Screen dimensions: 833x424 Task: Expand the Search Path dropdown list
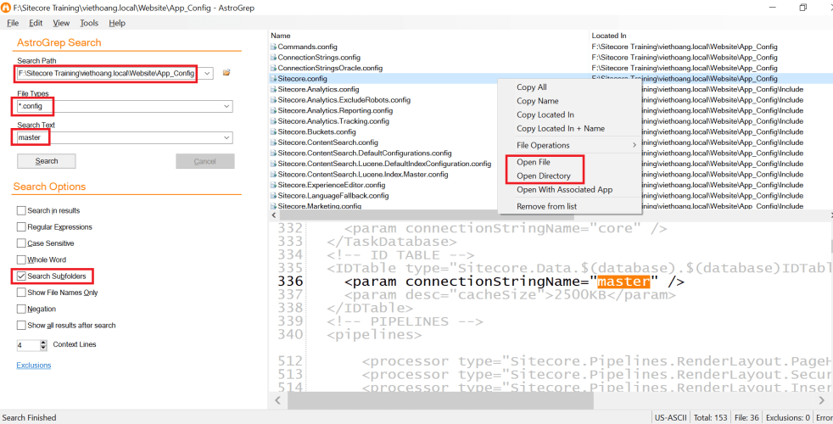[208, 74]
